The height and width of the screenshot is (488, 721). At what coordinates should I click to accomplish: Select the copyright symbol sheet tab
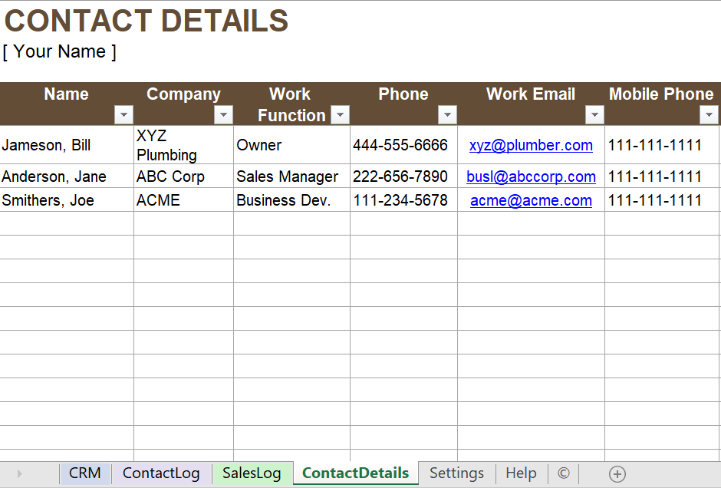coord(564,473)
